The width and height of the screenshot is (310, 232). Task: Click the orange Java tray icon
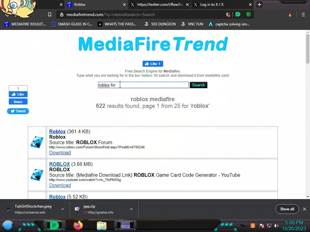click(253, 225)
